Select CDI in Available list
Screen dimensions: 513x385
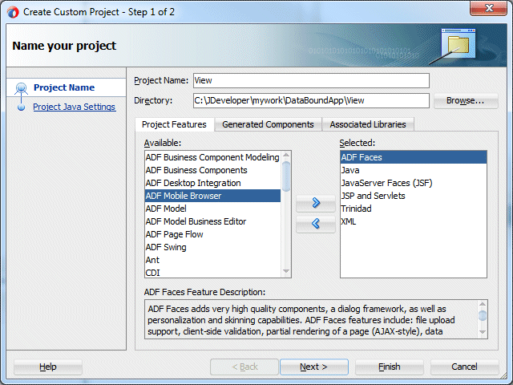point(212,273)
